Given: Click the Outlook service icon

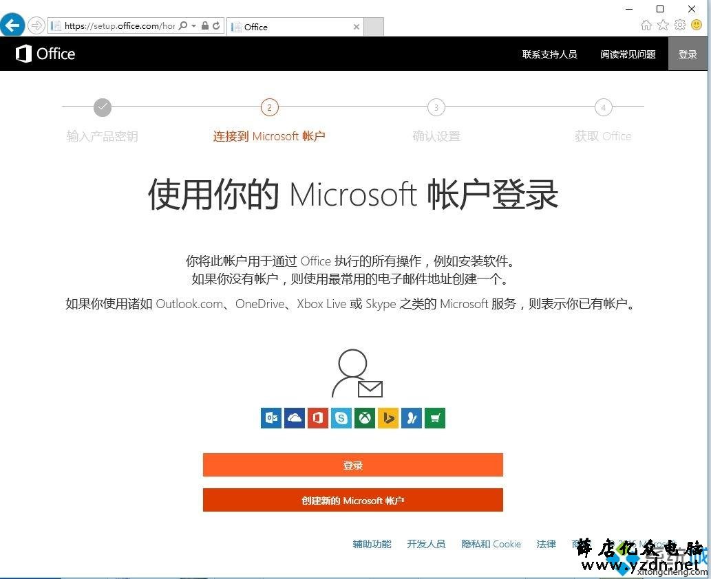Looking at the screenshot, I should point(271,417).
